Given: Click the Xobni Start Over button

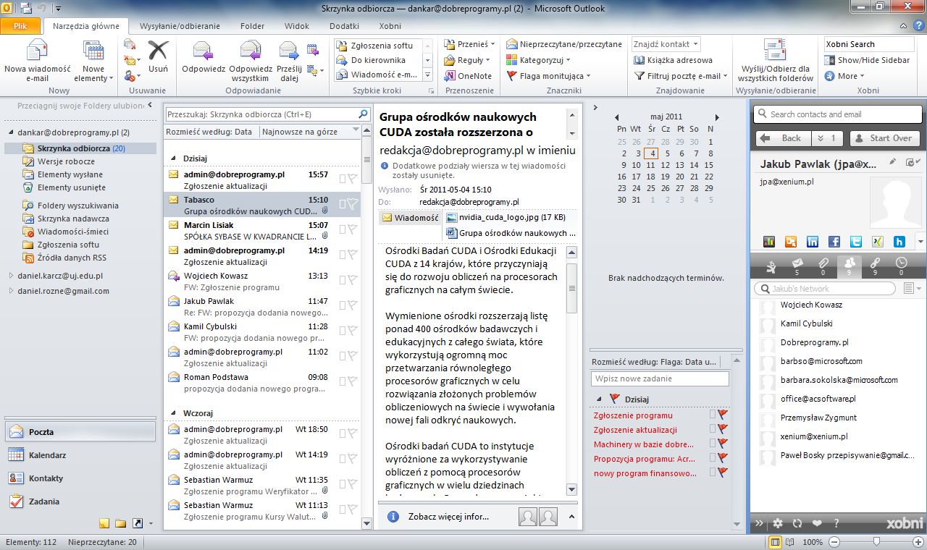Looking at the screenshot, I should [884, 138].
